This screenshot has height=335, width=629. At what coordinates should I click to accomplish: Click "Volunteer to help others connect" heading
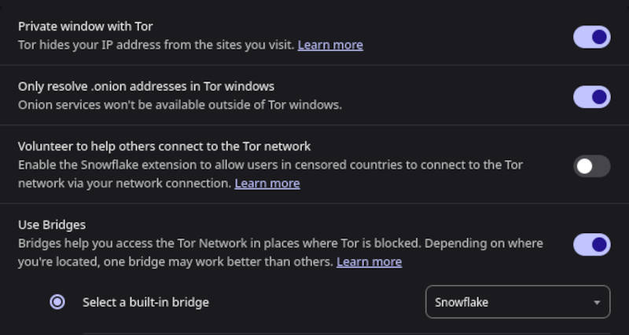(x=164, y=146)
